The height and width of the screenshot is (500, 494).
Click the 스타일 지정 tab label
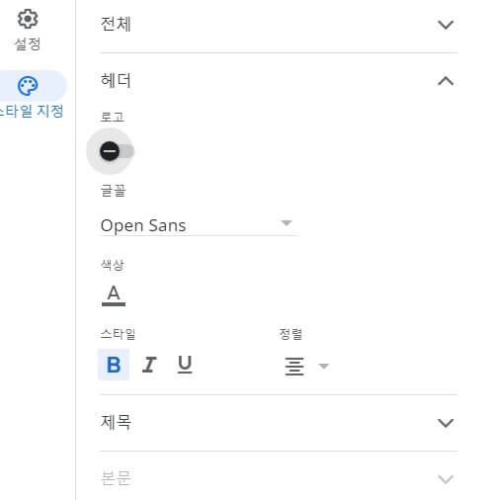(x=31, y=111)
